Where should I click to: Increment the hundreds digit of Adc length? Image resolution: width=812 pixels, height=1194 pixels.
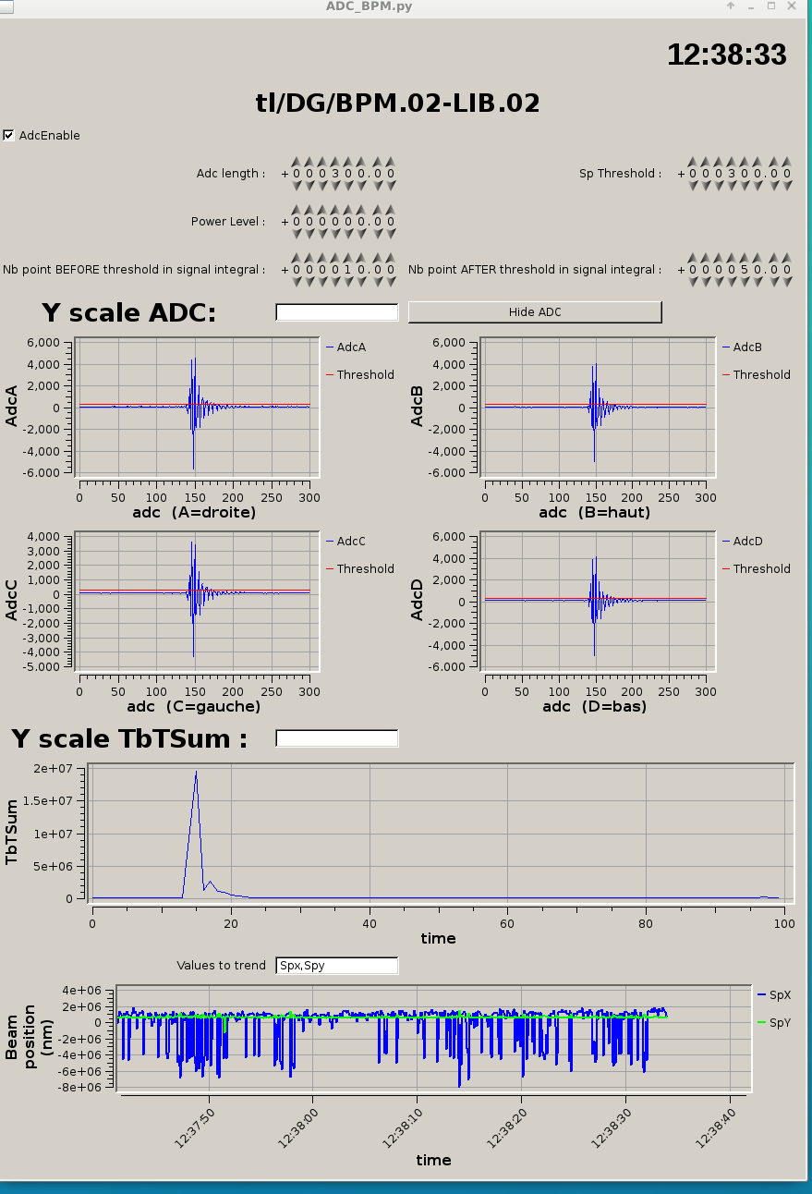point(335,162)
